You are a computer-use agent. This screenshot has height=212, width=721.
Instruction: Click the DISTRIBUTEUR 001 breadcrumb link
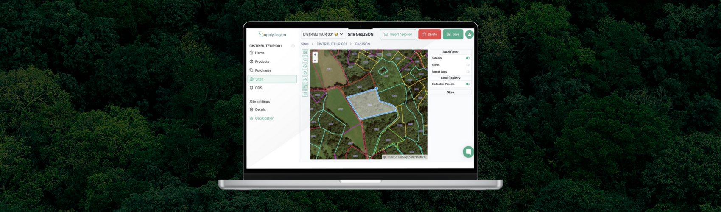pyautogui.click(x=332, y=44)
